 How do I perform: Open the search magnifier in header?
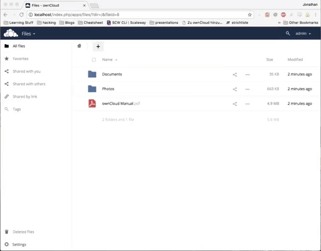[288, 33]
